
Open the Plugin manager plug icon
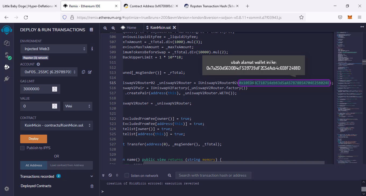click(x=7, y=79)
